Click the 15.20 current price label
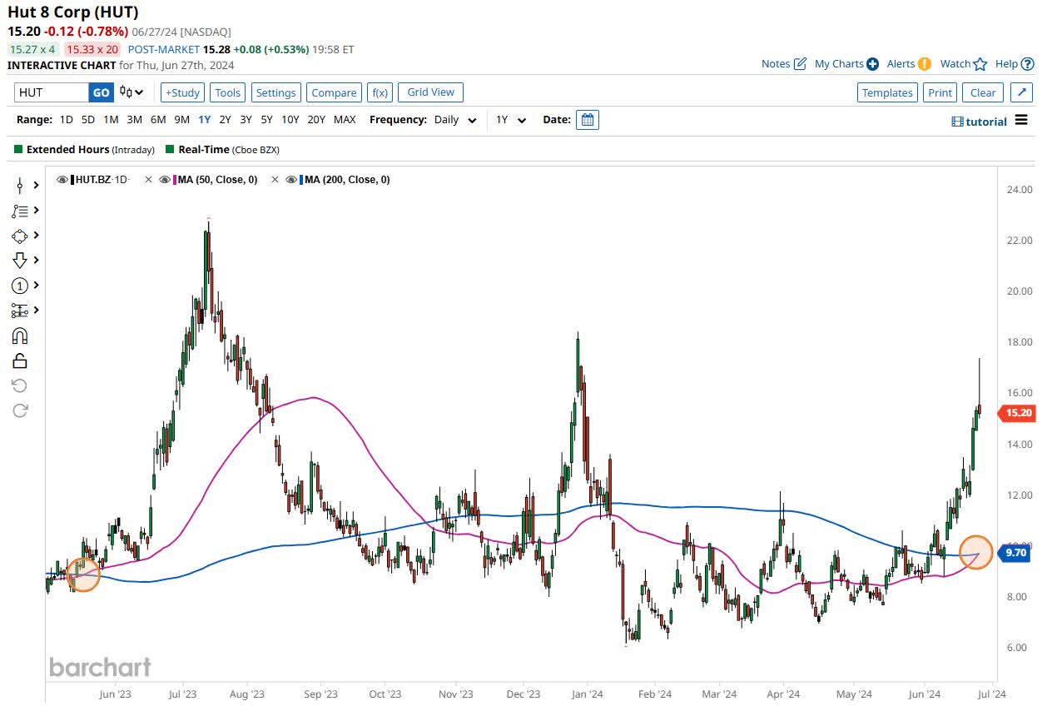 [x=1019, y=412]
